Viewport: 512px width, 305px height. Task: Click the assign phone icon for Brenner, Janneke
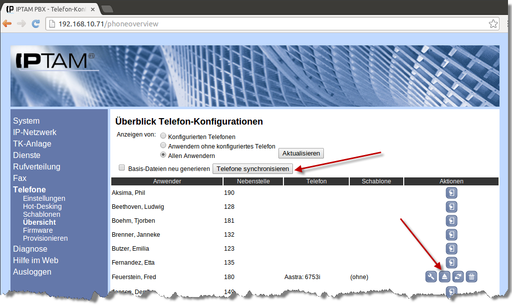[451, 235]
